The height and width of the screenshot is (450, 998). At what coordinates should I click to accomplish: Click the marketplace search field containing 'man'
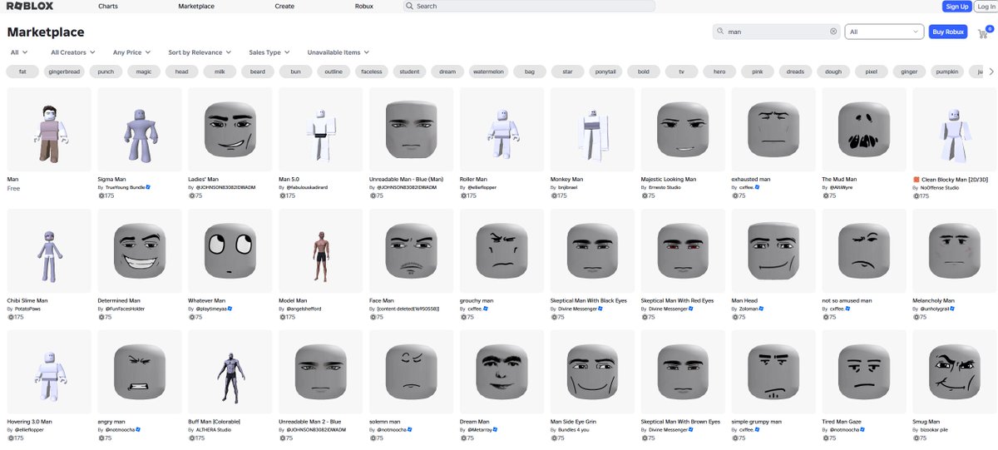777,32
